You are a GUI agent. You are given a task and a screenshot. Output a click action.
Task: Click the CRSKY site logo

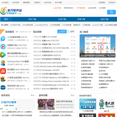11,11
